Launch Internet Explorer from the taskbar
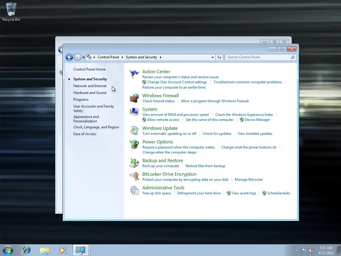Image resolution: width=341 pixels, height=256 pixels. (x=27, y=250)
